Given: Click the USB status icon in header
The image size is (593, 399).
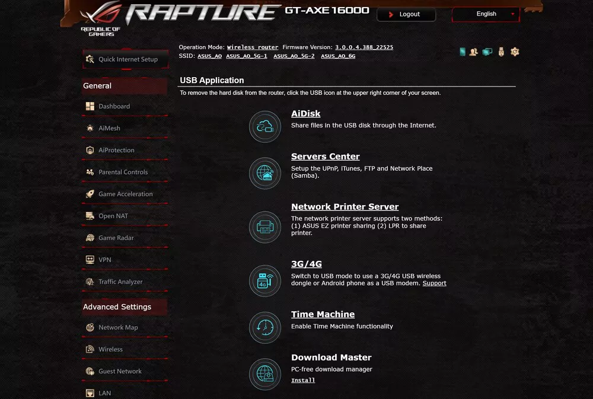Looking at the screenshot, I should tap(501, 52).
